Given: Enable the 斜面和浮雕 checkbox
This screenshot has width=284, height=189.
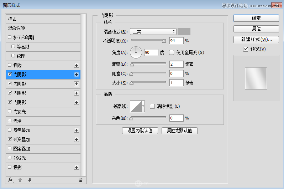Looking at the screenshot, I should 10,37.
